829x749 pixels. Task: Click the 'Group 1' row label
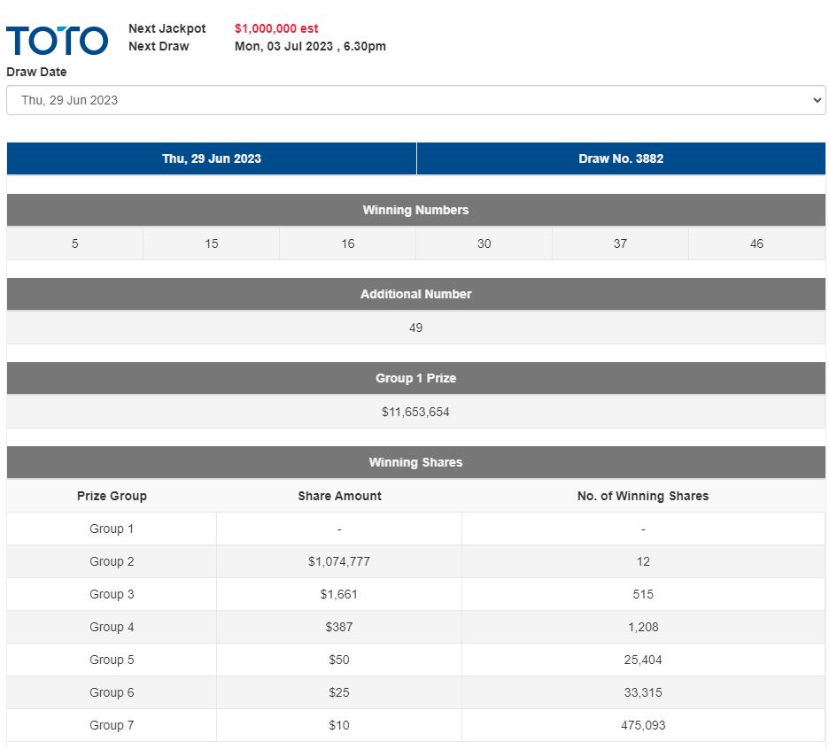[x=112, y=529]
